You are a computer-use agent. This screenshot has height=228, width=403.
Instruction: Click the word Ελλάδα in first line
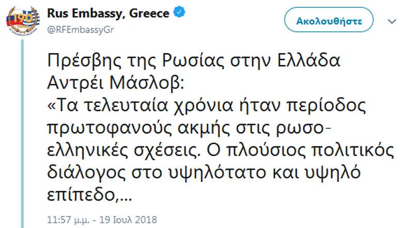pos(308,60)
